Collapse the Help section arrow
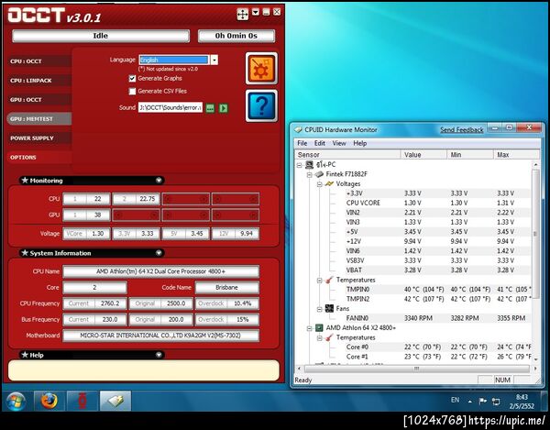The height and width of the screenshot is (430, 550). point(159,355)
